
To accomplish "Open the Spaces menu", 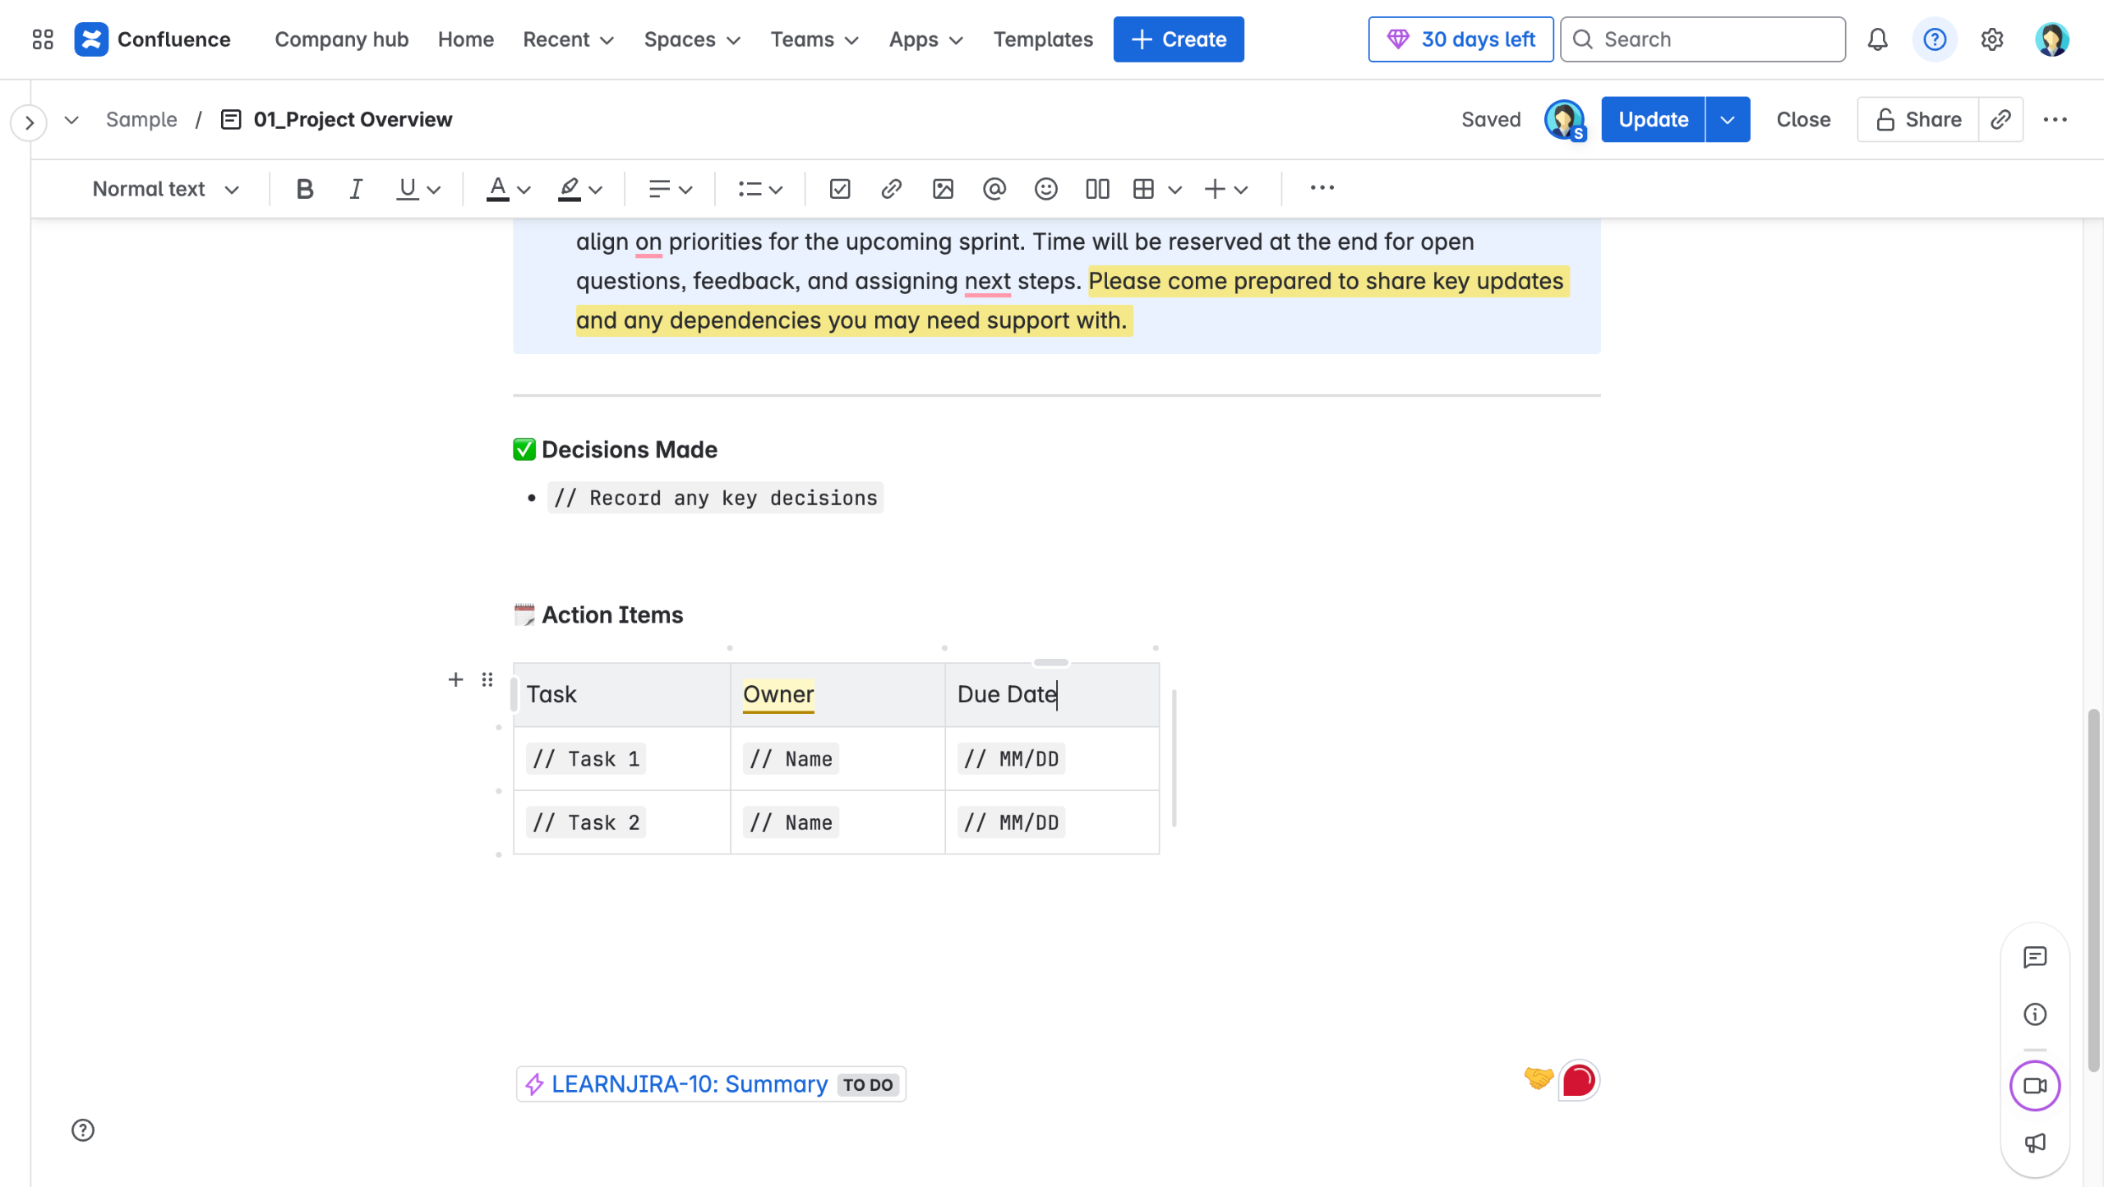I will point(692,39).
